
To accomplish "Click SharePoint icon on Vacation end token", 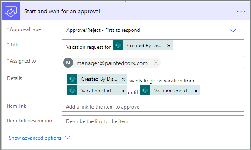I will (145, 90).
